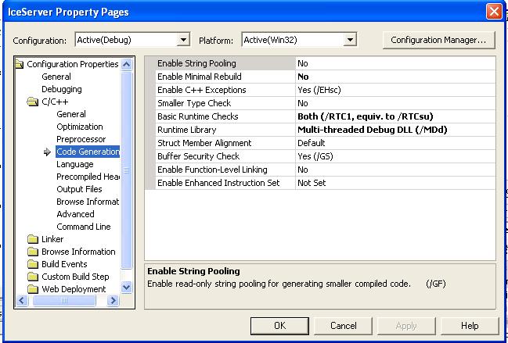Screen dimensions: 508x343
Task: Click the Help button
Action: click(x=470, y=326)
